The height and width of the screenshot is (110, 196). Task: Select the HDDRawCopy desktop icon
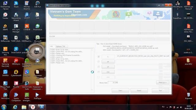point(27,39)
